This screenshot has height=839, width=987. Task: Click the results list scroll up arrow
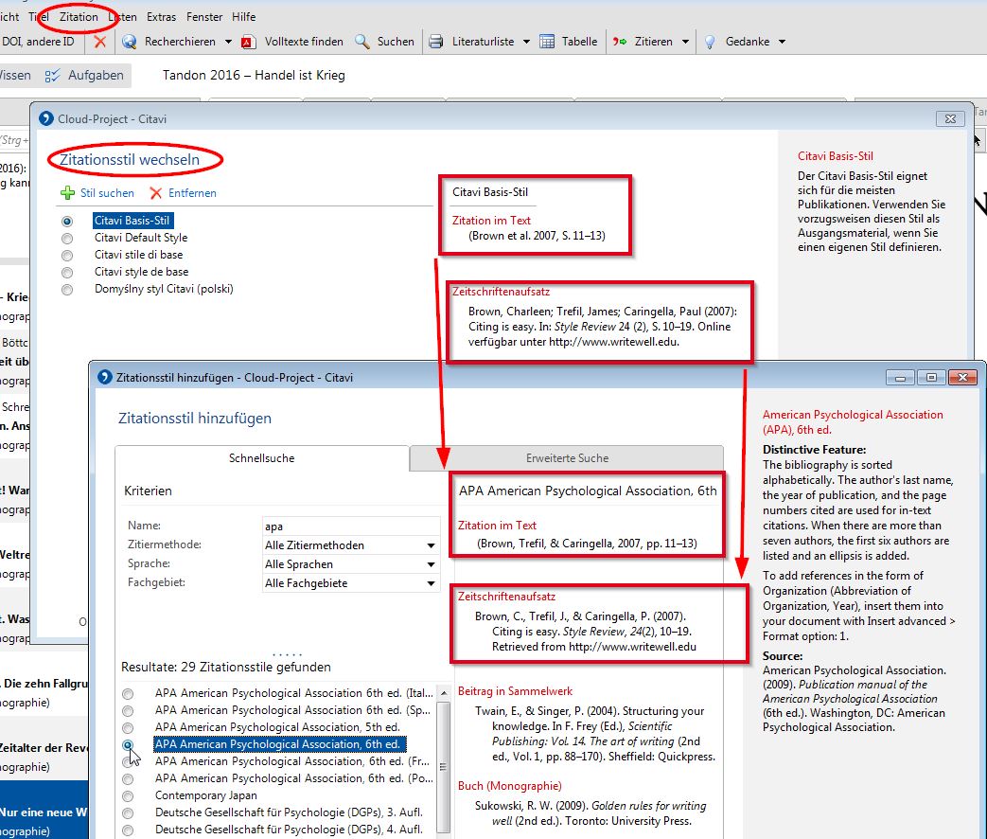pos(444,693)
